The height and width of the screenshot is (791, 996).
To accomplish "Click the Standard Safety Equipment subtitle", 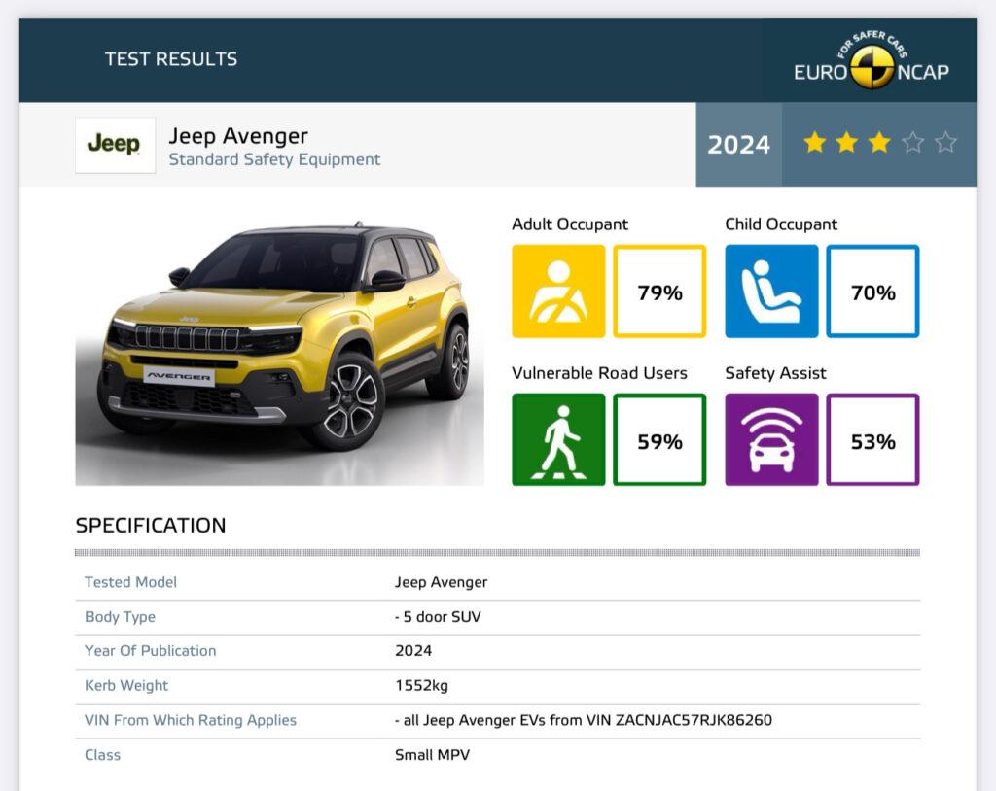I will [274, 159].
